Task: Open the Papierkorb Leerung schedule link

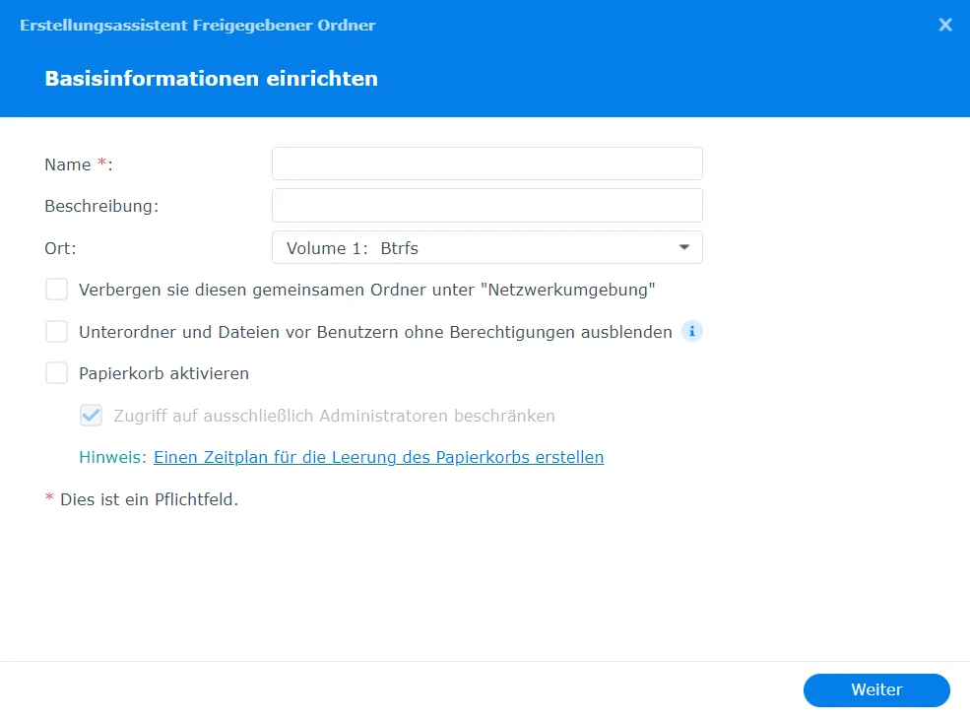Action: (x=378, y=457)
